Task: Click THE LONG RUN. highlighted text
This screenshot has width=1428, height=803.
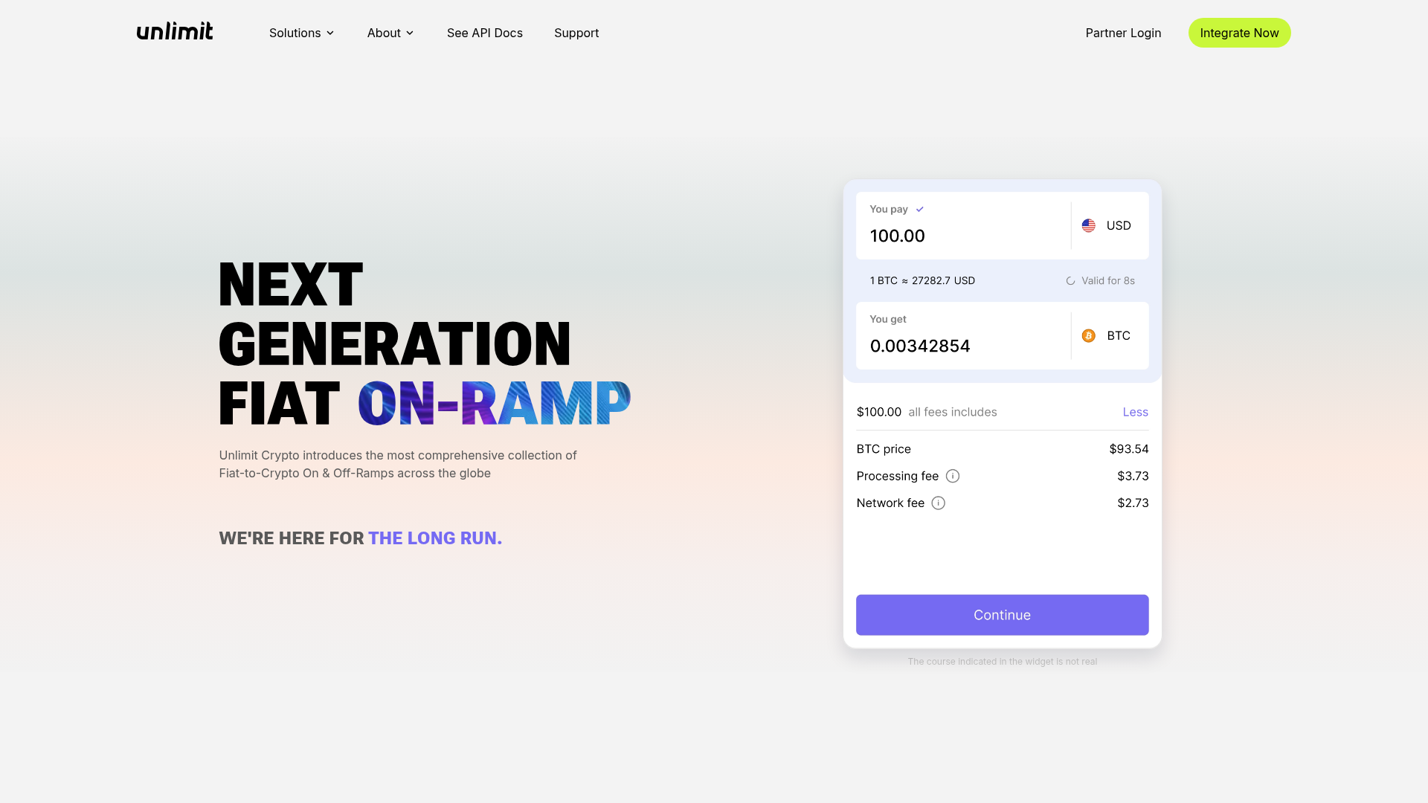Action: (435, 538)
